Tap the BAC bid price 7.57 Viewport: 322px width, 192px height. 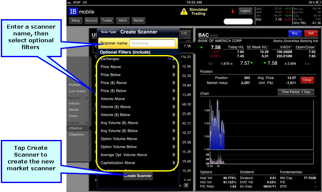(245, 64)
